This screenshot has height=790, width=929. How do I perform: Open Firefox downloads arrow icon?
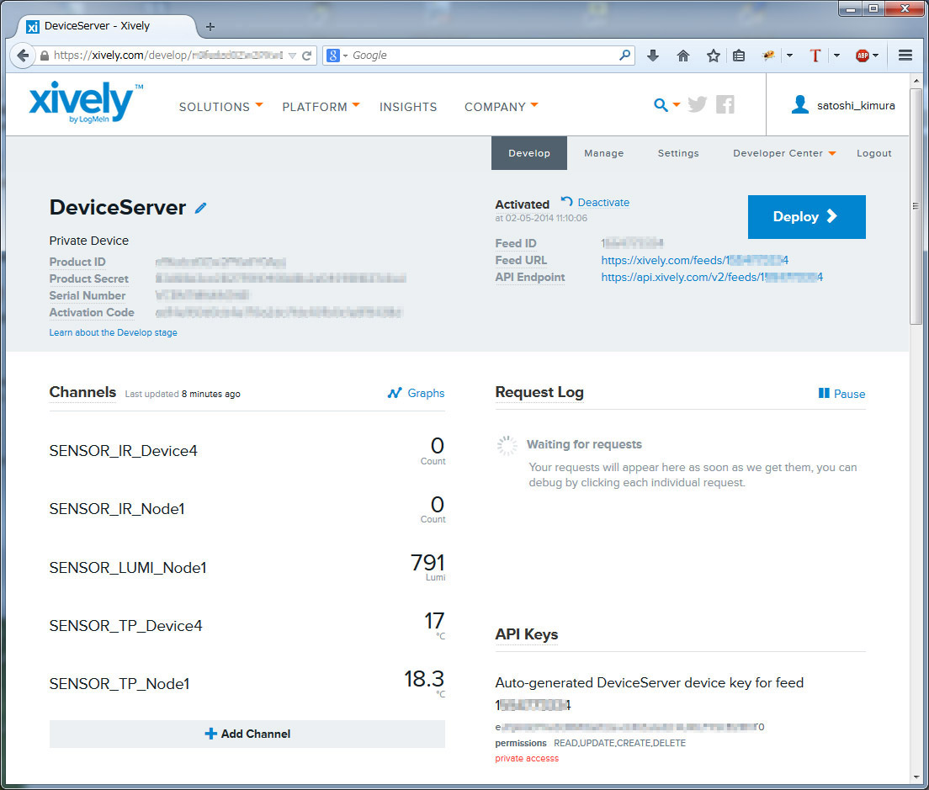(x=653, y=56)
